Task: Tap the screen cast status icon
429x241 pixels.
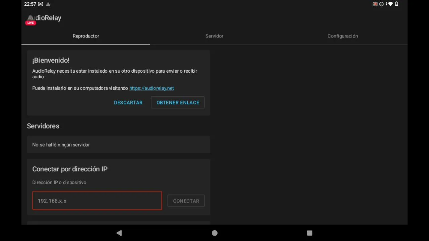Action: pyautogui.click(x=375, y=4)
